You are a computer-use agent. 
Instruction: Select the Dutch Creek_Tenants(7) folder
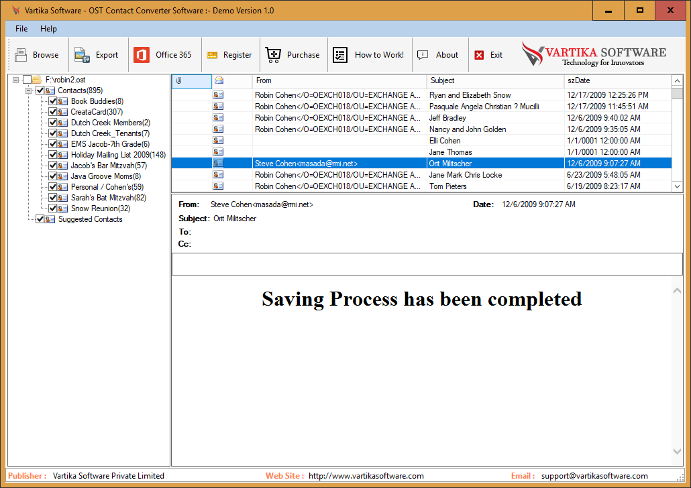tap(110, 133)
